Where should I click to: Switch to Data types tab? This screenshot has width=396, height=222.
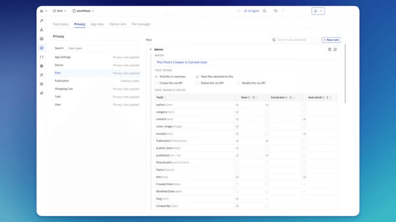point(61,24)
